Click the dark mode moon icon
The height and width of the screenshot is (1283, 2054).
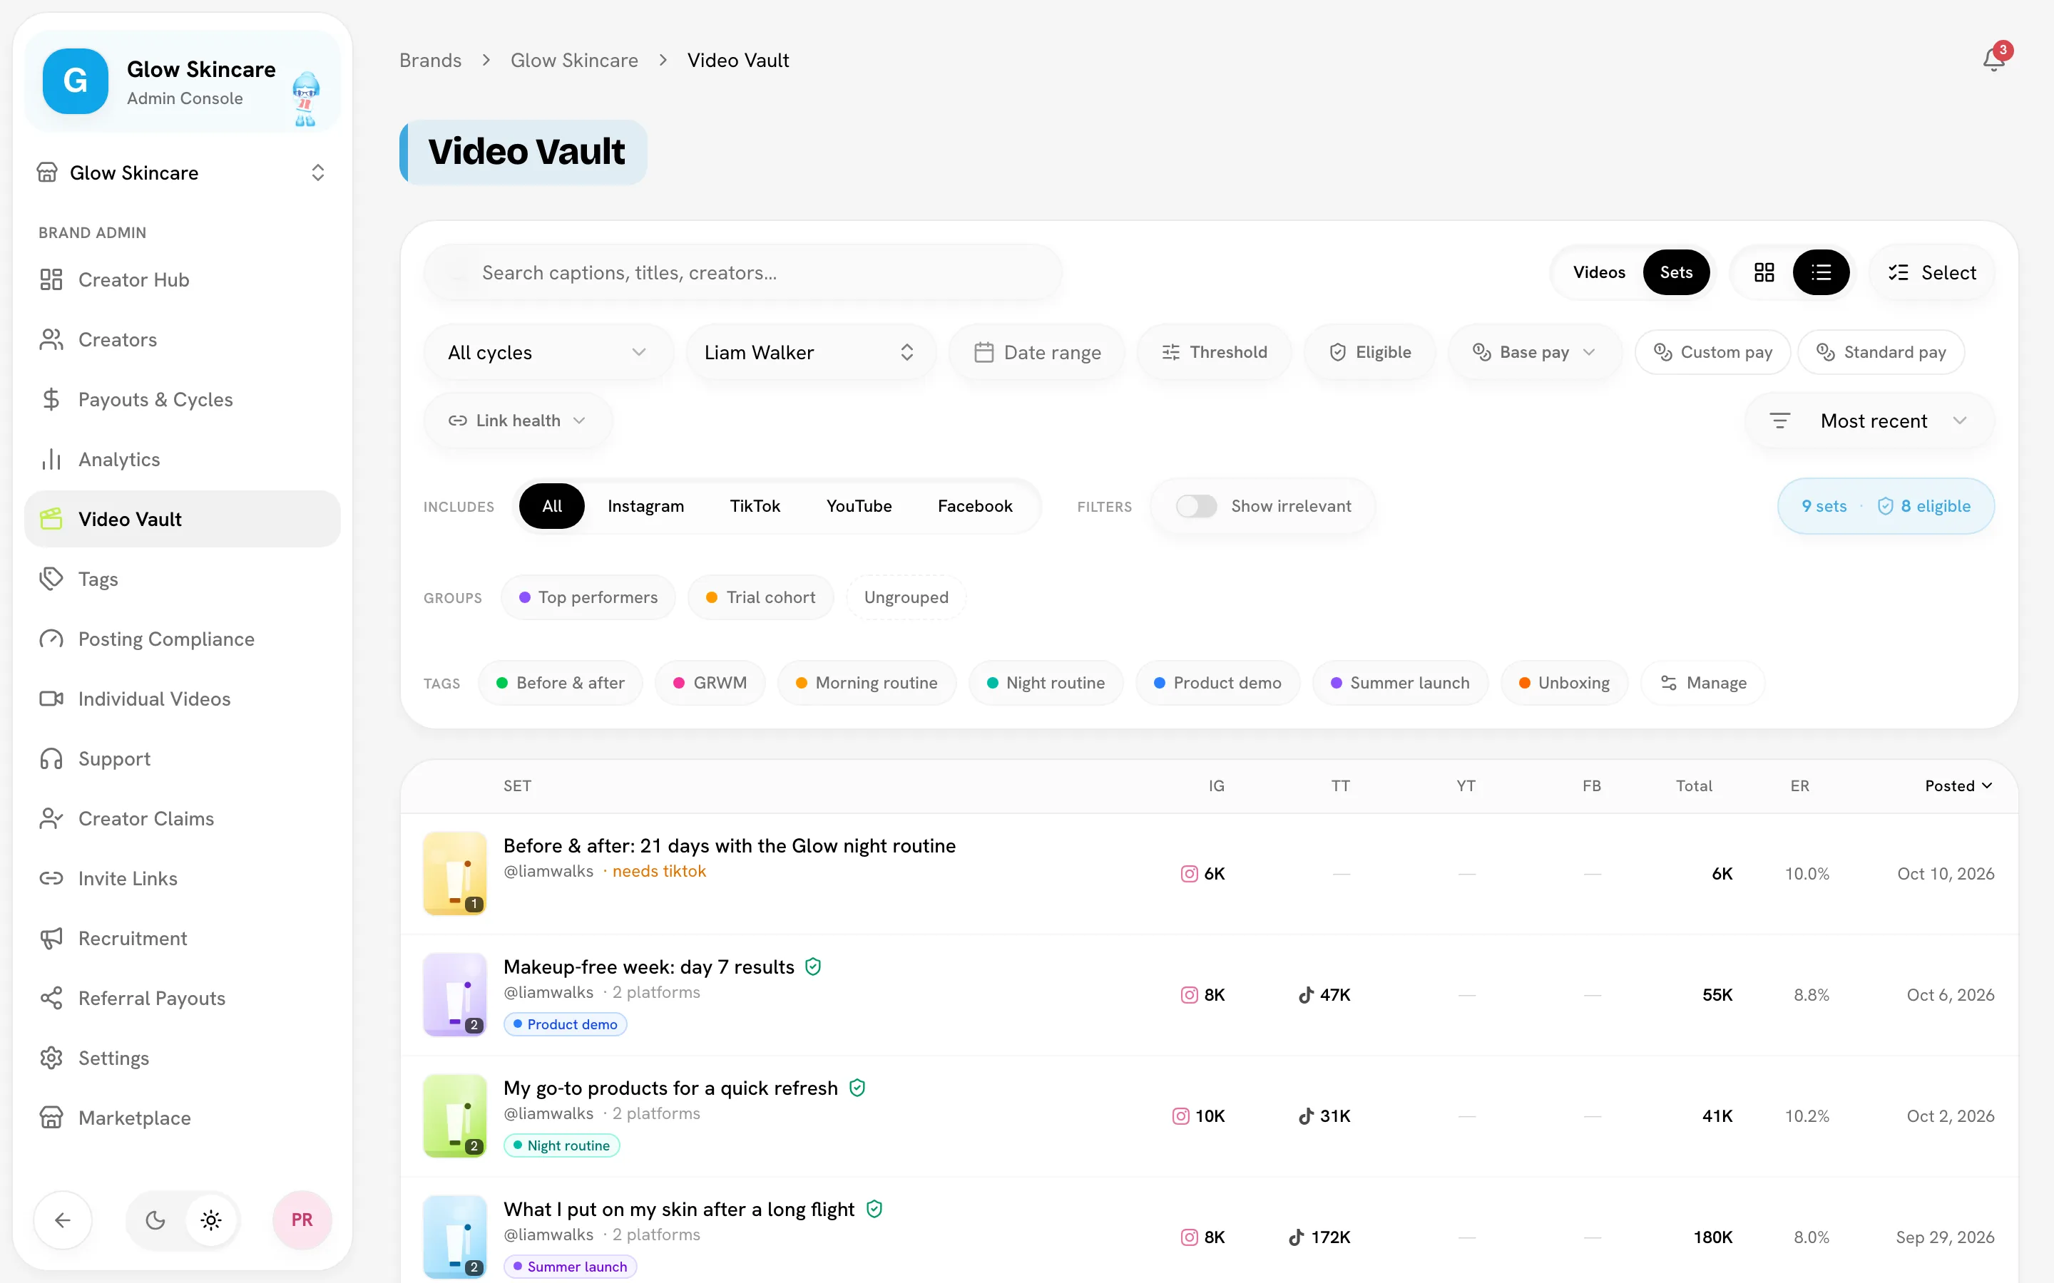155,1220
